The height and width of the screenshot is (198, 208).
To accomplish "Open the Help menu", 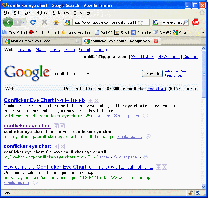I will [x=90, y=13].
